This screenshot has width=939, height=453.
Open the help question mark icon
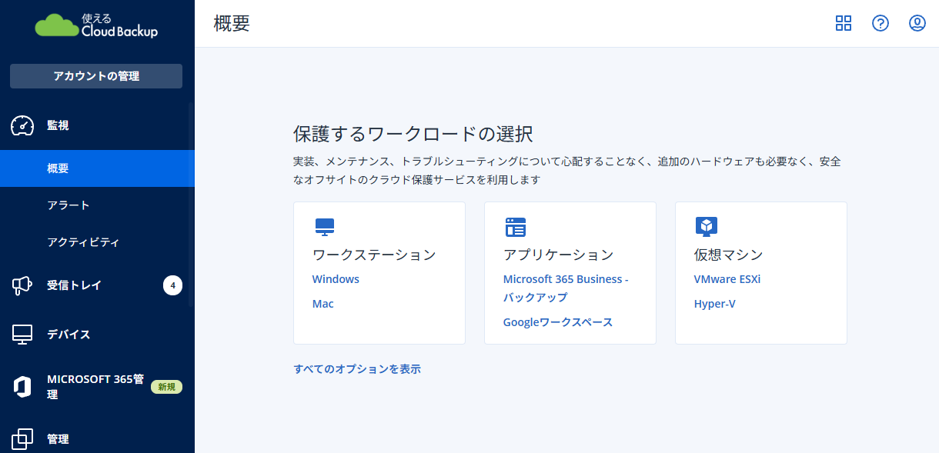coord(881,23)
